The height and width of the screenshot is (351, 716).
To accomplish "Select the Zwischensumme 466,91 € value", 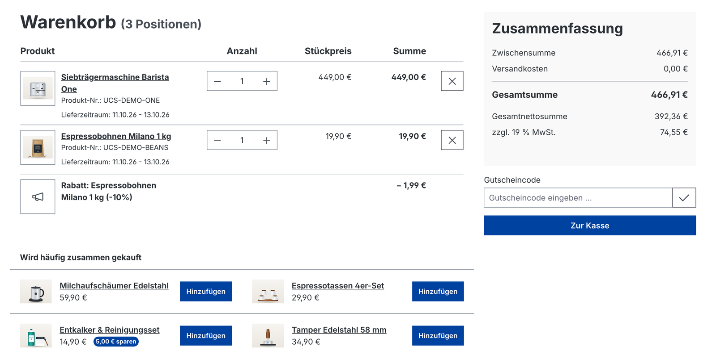I will tap(672, 53).
